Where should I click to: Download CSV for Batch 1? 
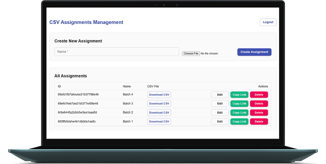point(159,122)
